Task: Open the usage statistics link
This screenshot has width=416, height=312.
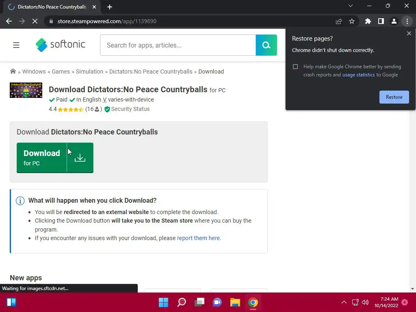Action: click(358, 75)
